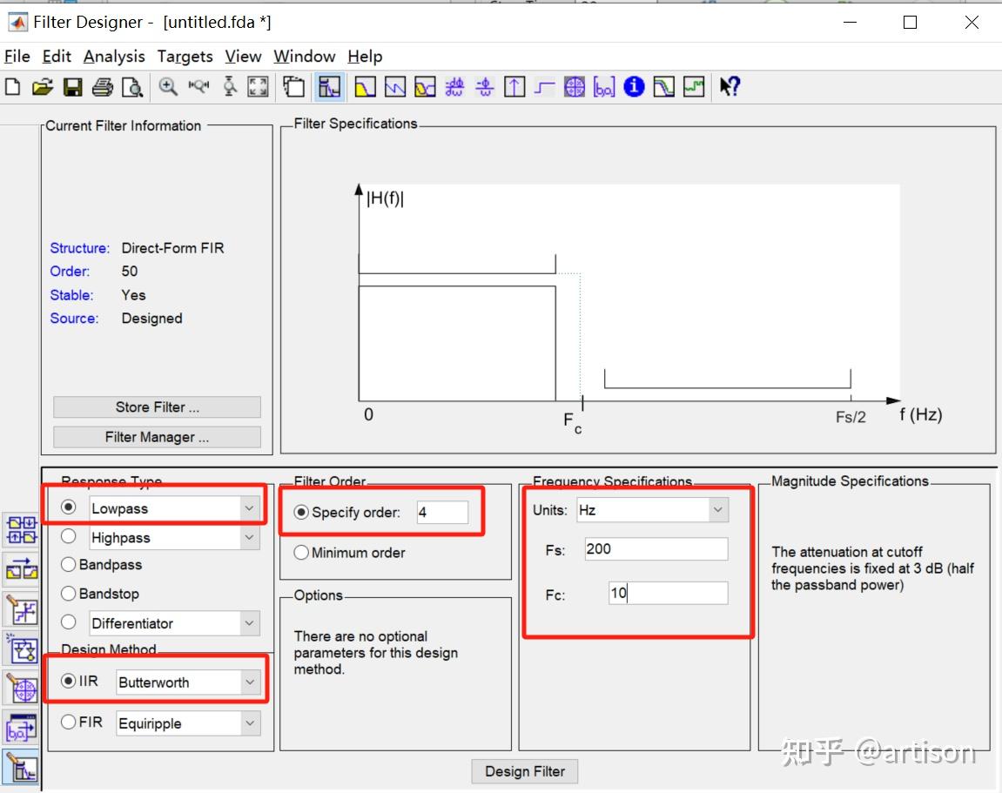
Task: Click the Store Filter button
Action: point(157,407)
